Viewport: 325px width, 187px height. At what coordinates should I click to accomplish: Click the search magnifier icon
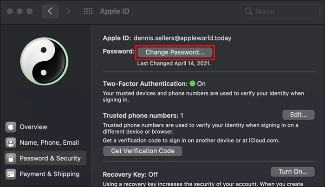(x=248, y=11)
